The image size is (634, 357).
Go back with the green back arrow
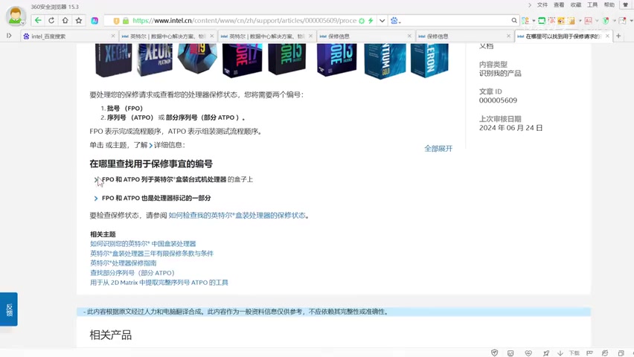tap(38, 20)
